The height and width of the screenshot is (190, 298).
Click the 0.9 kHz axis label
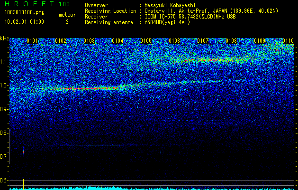click(4, 109)
